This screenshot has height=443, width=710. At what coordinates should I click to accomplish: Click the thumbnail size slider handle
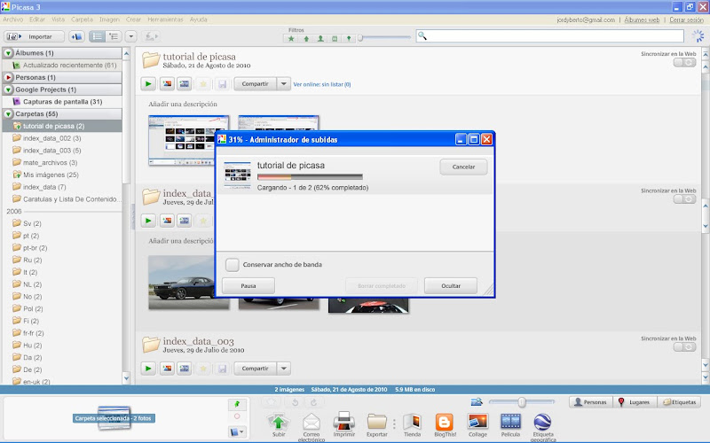pos(522,402)
